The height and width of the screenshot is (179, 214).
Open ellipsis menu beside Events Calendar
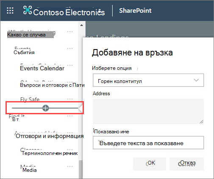tap(70, 65)
